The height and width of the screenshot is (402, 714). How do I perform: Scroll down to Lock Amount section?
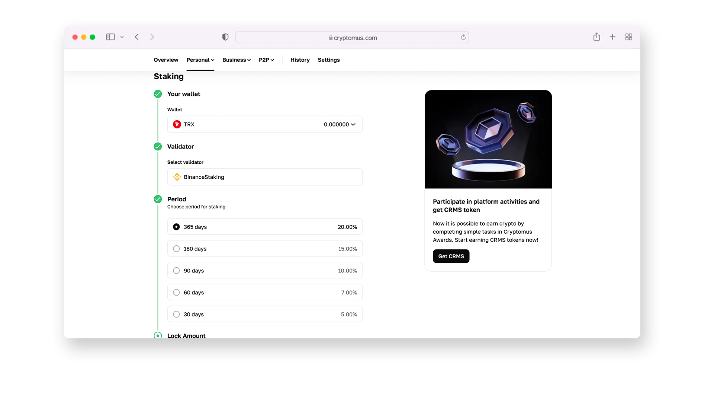pos(186,335)
